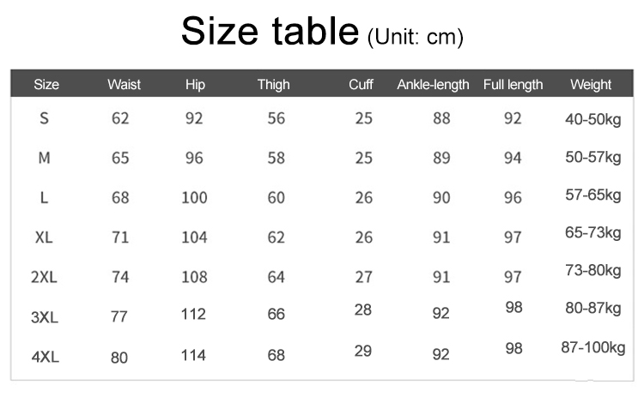Click the Unit: cm label
This screenshot has height=397, width=644.
point(416,38)
